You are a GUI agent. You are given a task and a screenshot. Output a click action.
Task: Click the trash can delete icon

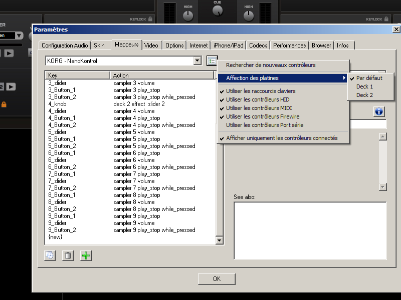click(x=68, y=255)
